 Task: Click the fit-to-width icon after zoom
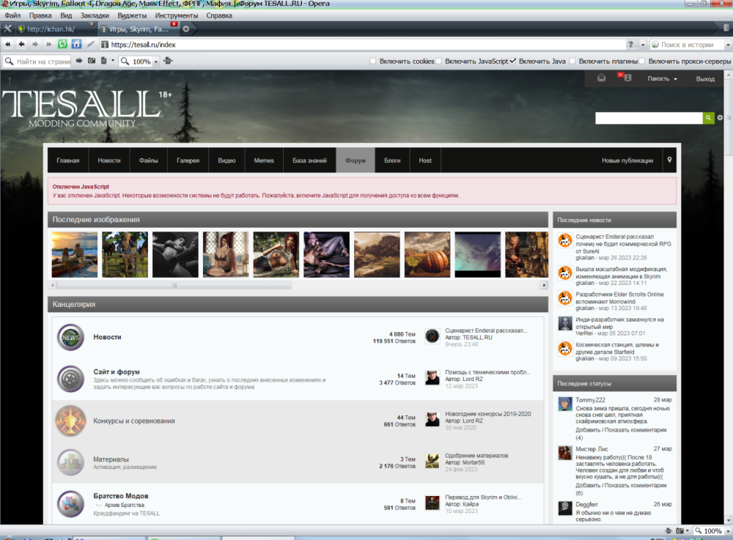pyautogui.click(x=169, y=61)
